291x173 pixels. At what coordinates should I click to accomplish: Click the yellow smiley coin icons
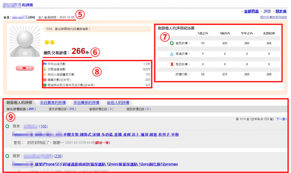pos(49,41)
